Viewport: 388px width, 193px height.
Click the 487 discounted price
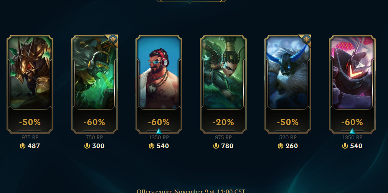[34, 146]
